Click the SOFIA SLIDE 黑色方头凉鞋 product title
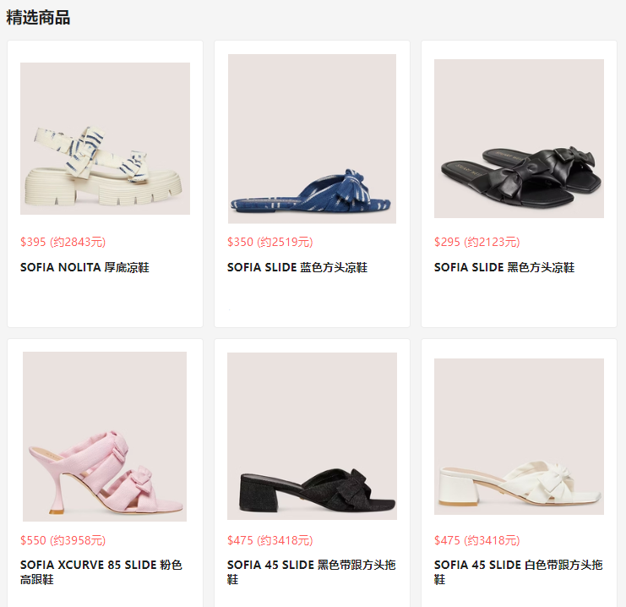 pyautogui.click(x=504, y=267)
